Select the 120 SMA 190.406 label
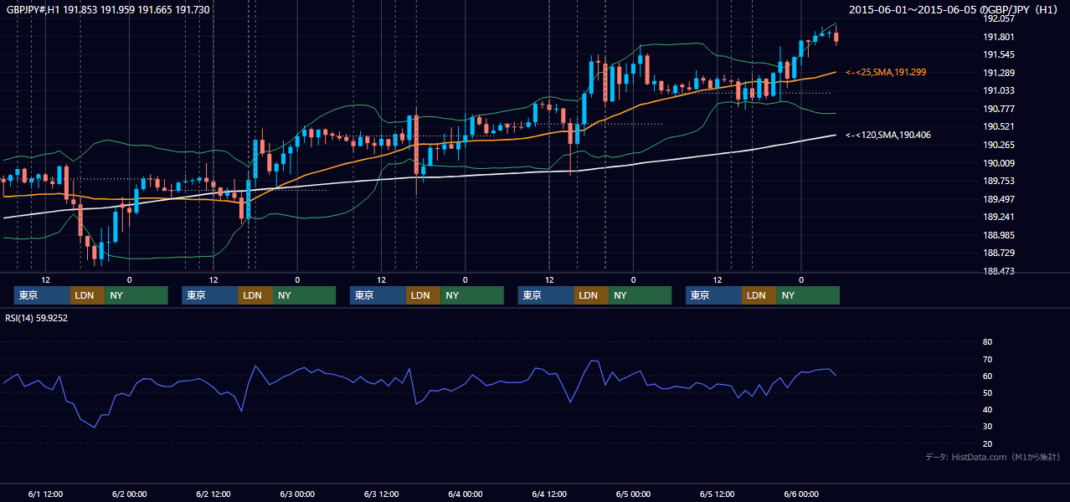The image size is (1070, 502). (x=888, y=135)
